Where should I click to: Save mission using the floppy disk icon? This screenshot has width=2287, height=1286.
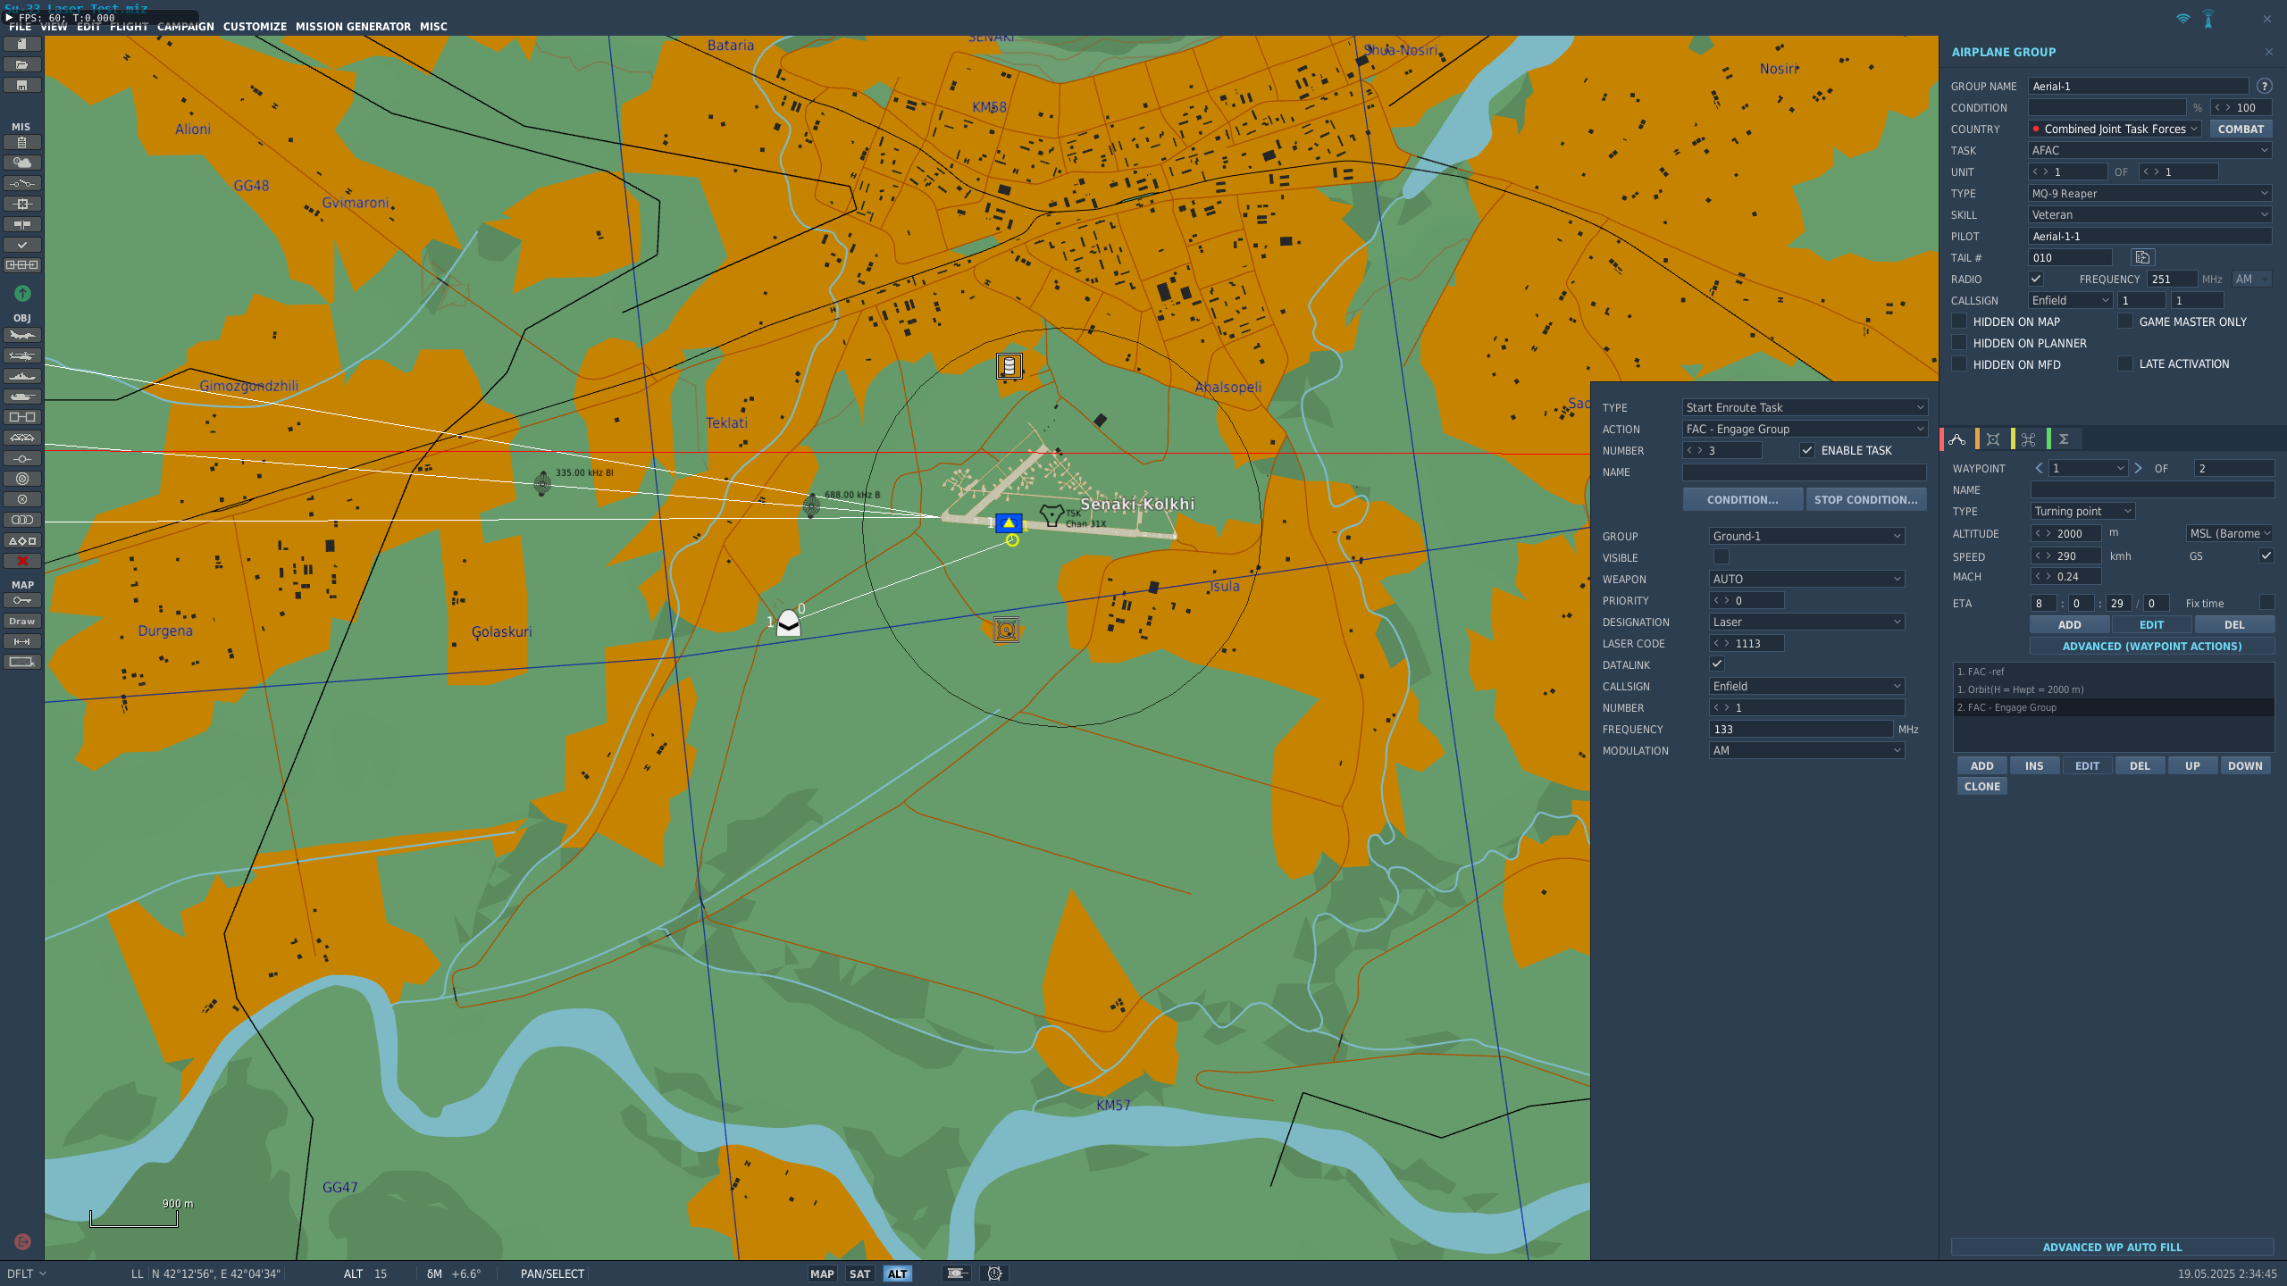(22, 85)
